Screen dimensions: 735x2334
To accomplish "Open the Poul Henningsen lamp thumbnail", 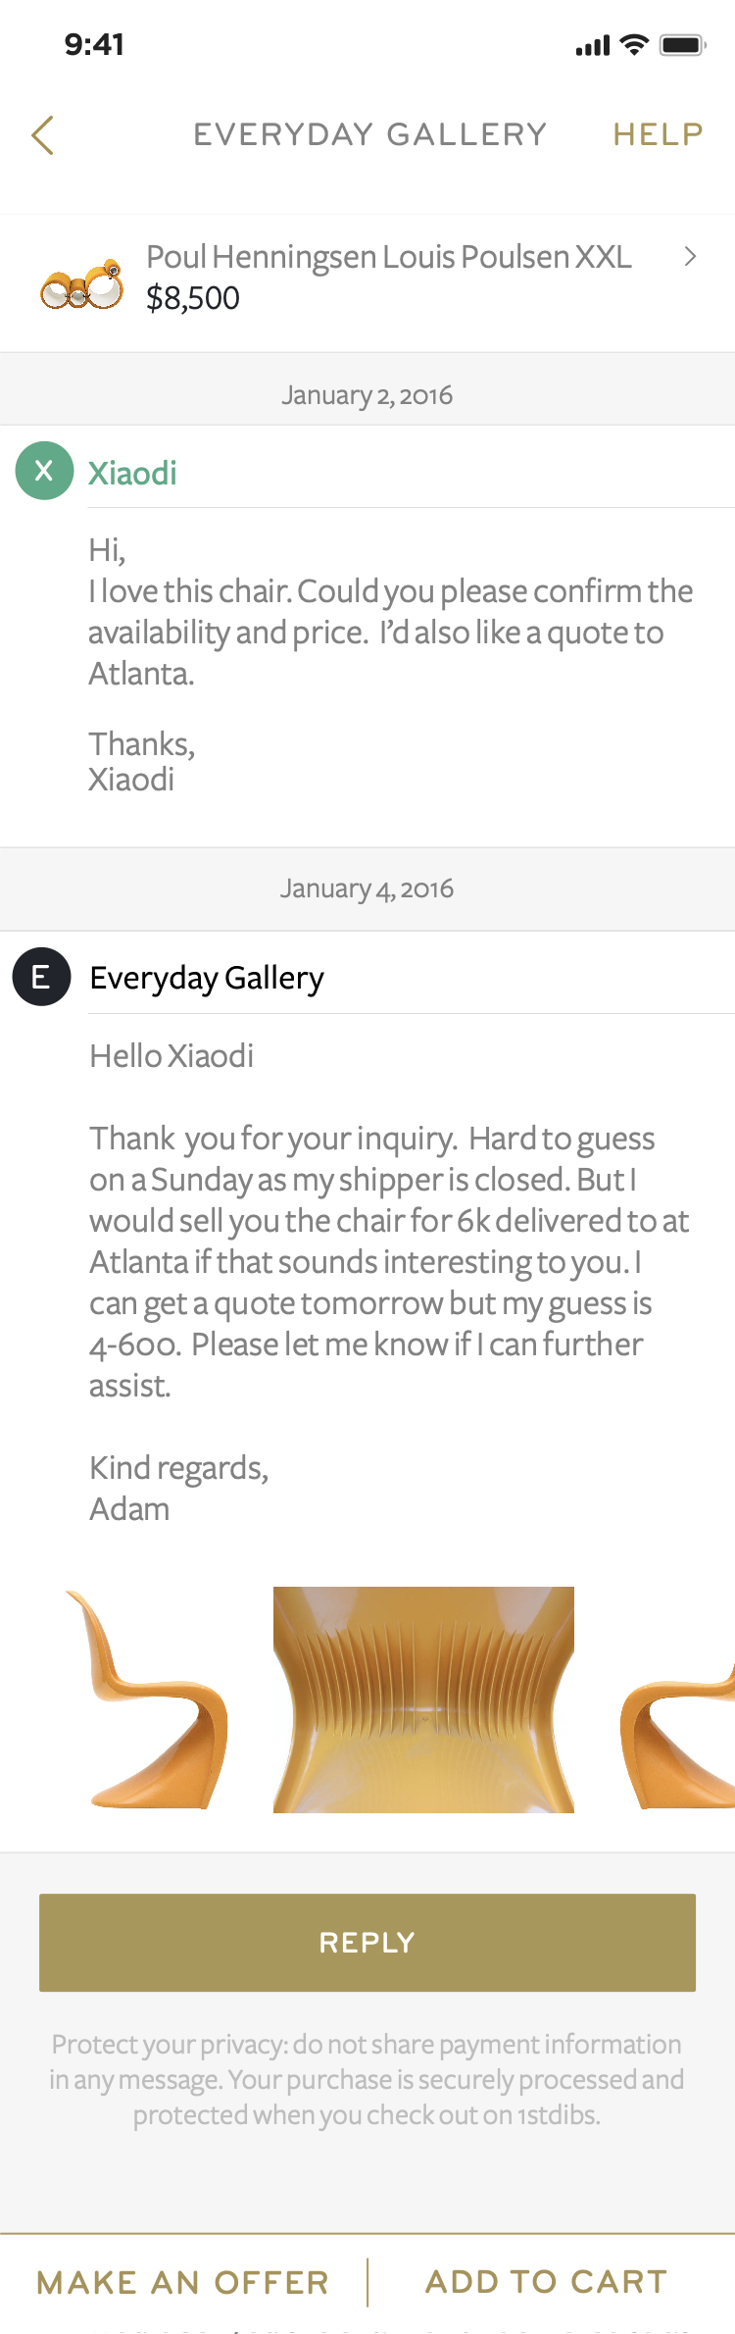I will coord(82,285).
